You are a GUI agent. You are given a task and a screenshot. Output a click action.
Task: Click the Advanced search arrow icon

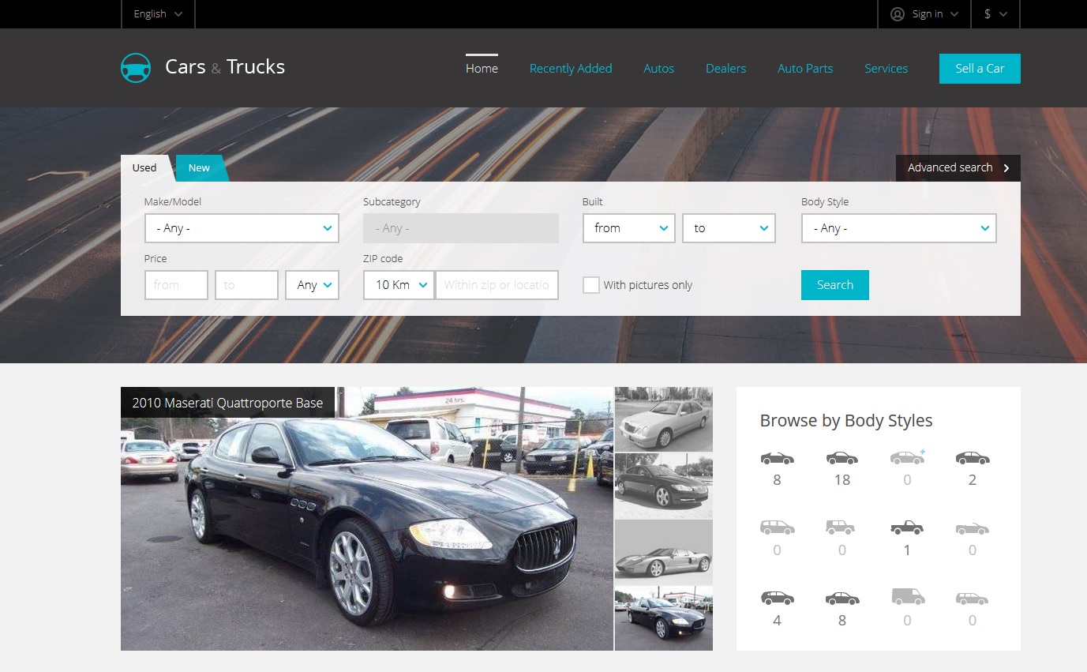tap(1006, 168)
